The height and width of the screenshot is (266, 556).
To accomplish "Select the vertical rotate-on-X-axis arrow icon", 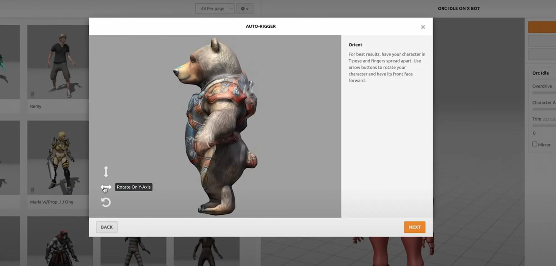I will click(x=106, y=171).
